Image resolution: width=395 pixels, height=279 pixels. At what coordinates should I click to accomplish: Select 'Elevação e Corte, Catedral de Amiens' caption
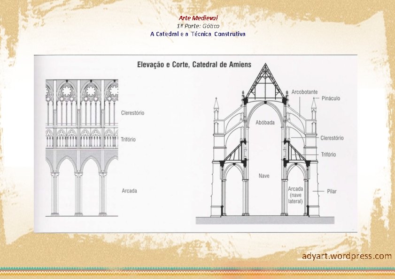pos(194,65)
